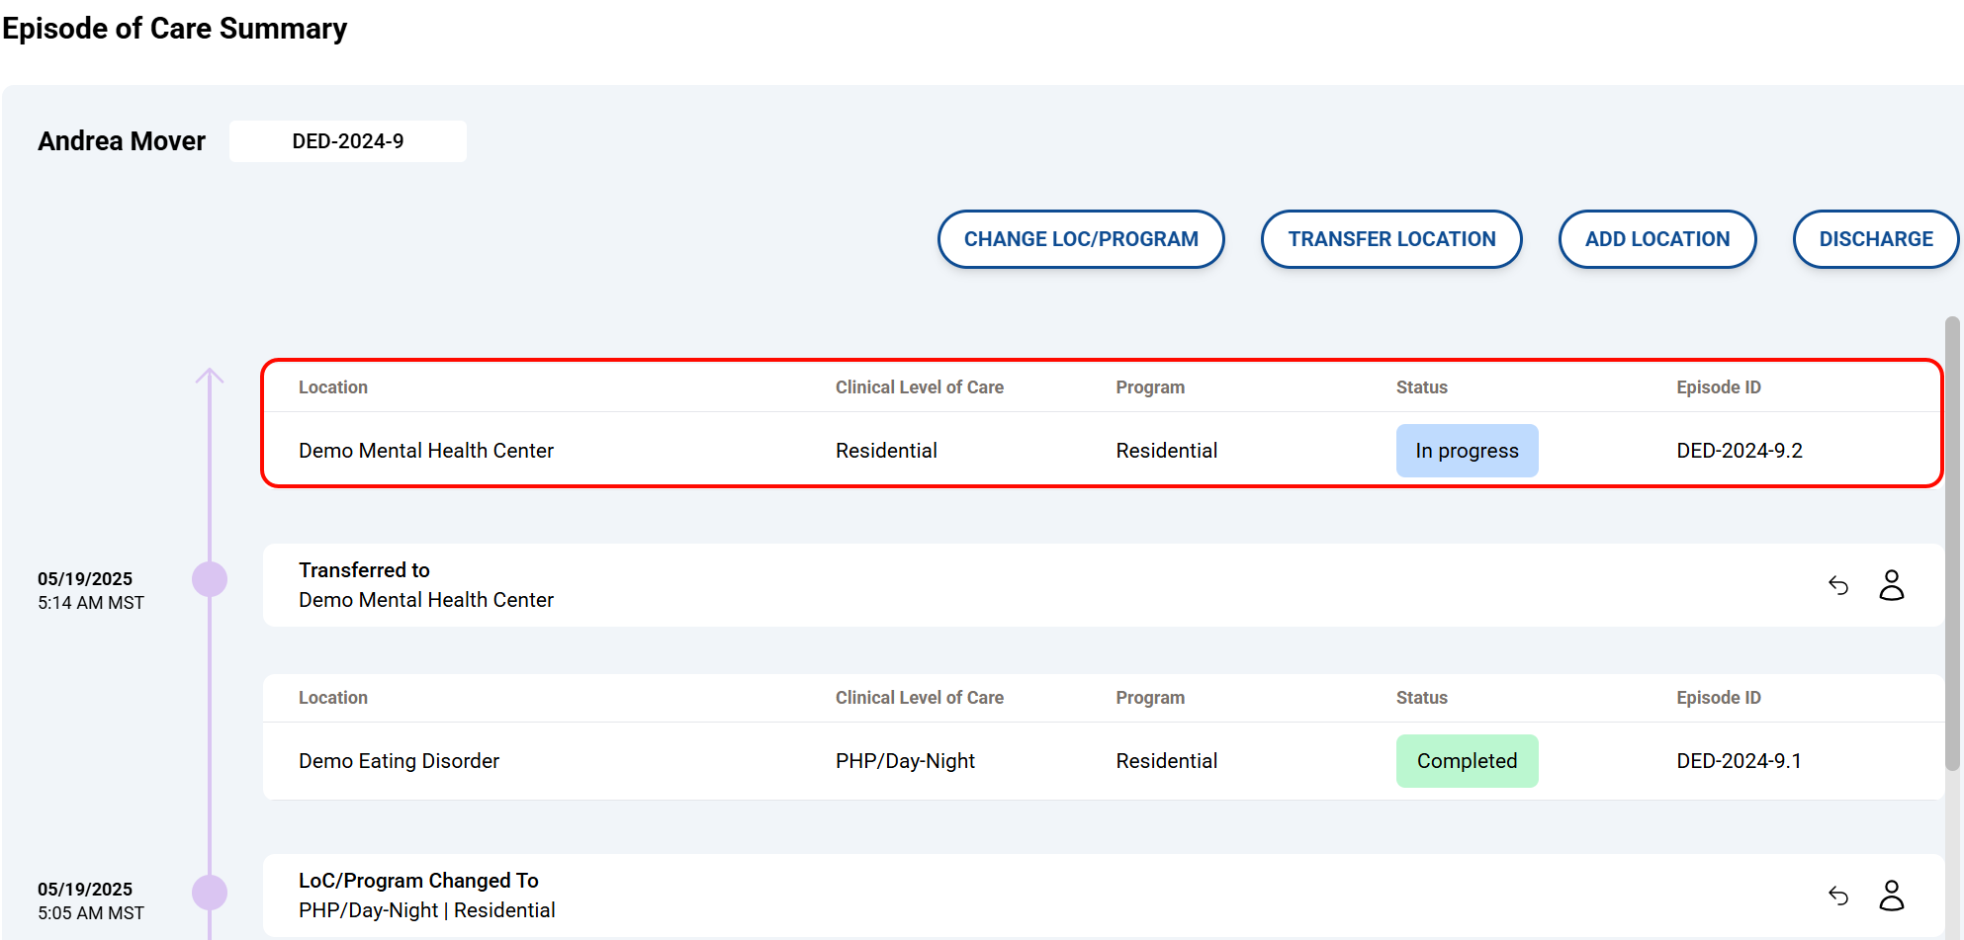This screenshot has width=1964, height=940.
Task: Open the Add Location dialog
Action: [1656, 239]
